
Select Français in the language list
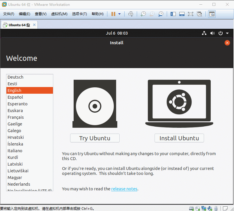(x=16, y=117)
